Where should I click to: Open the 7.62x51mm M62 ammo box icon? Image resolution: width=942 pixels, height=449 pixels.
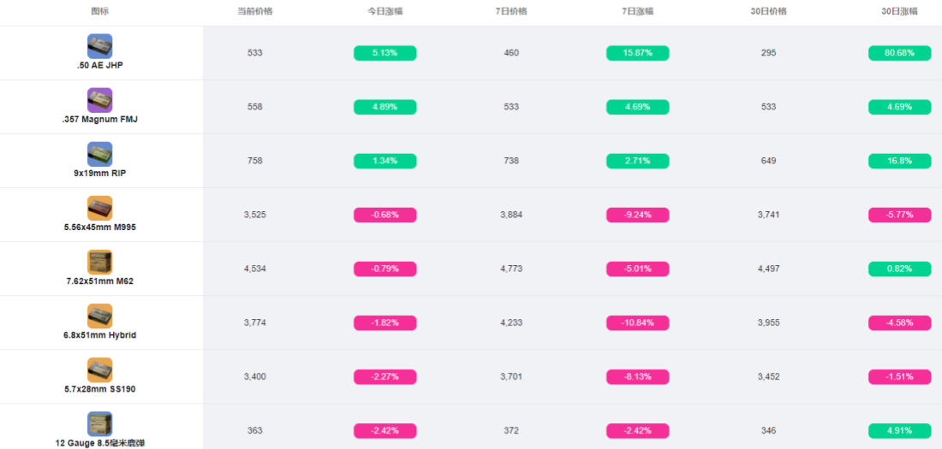click(x=99, y=263)
